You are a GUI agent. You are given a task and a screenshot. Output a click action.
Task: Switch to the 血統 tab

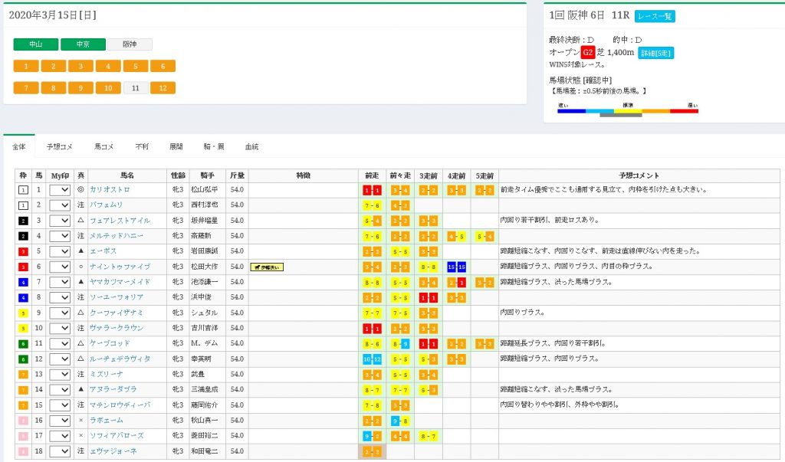click(x=251, y=146)
